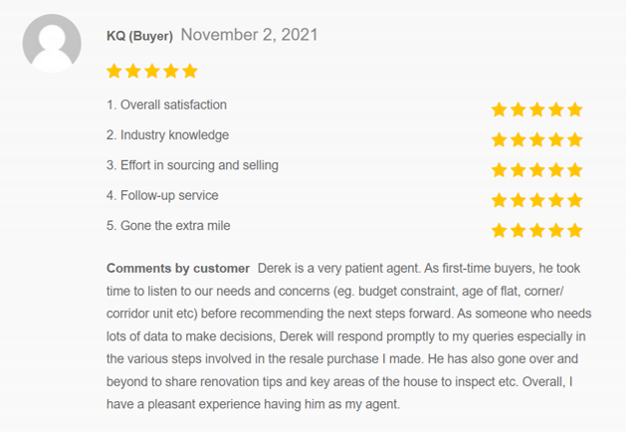Click the Effort in sourcing and selling label
This screenshot has height=432, width=626.
tap(192, 165)
